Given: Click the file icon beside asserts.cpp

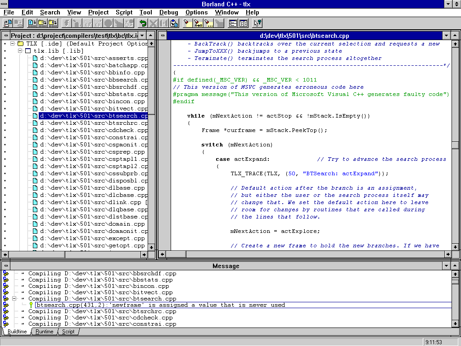Looking at the screenshot, I should (35, 58).
